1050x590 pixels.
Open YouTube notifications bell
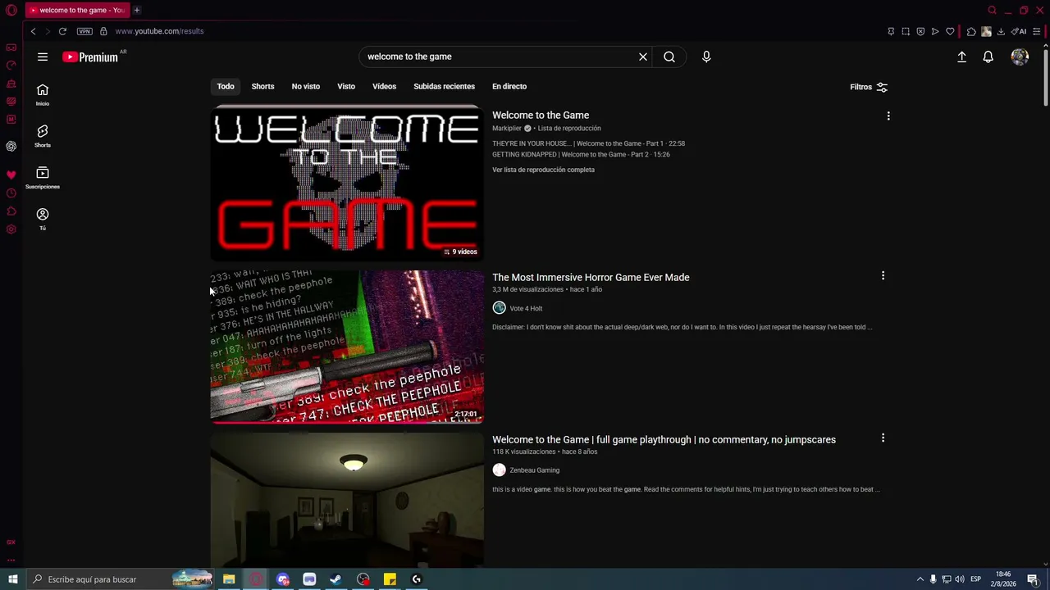[988, 57]
